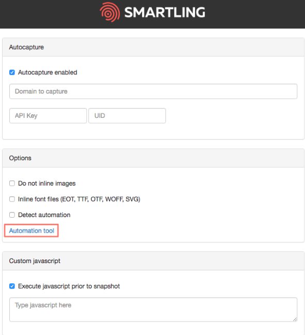Click the 'Execute javascript prior to snapshot' label
Viewport: 305px width, 335px height.
pyautogui.click(x=69, y=286)
